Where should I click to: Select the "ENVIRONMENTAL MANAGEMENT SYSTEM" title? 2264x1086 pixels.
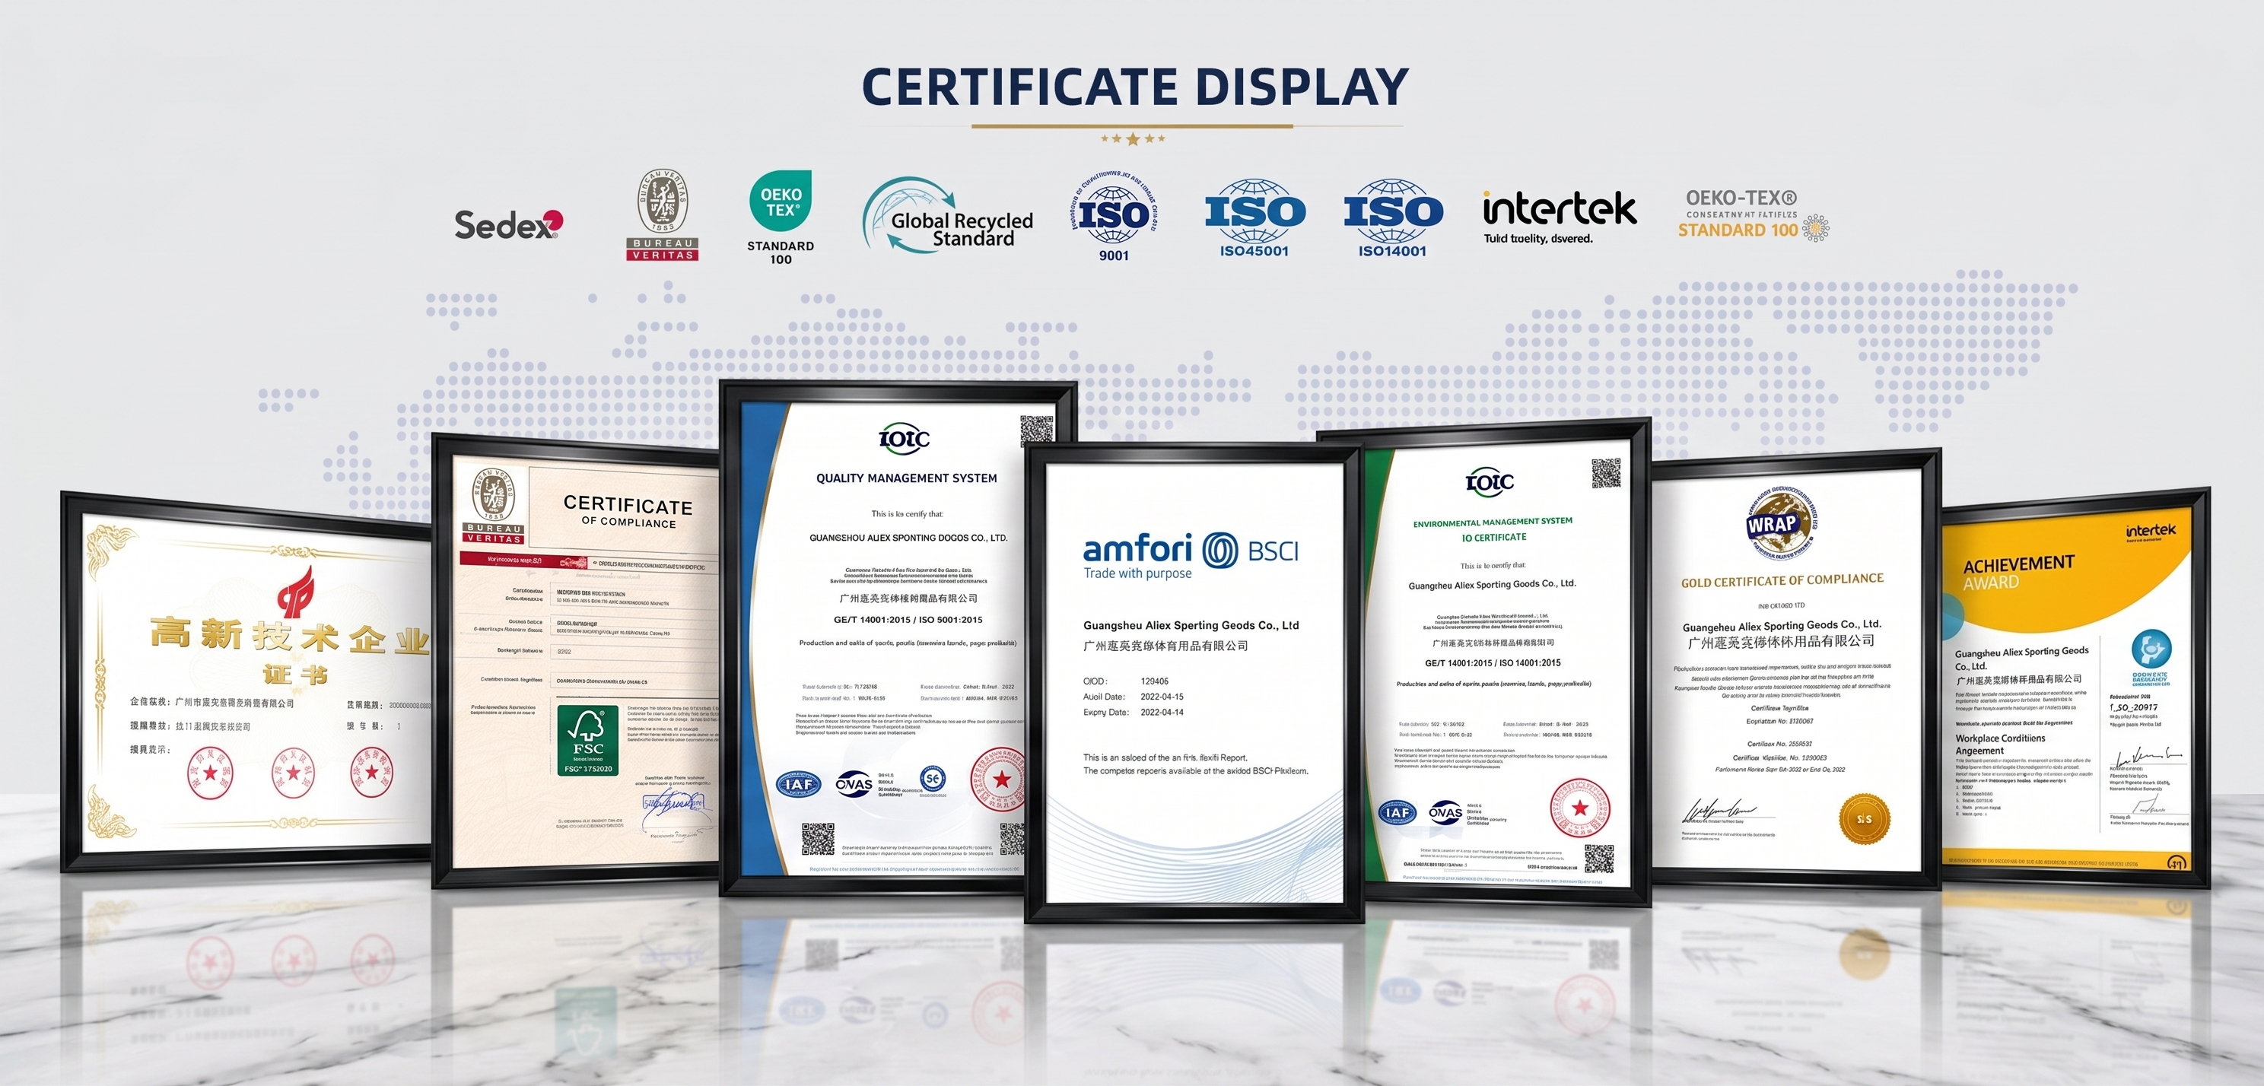point(1493,522)
